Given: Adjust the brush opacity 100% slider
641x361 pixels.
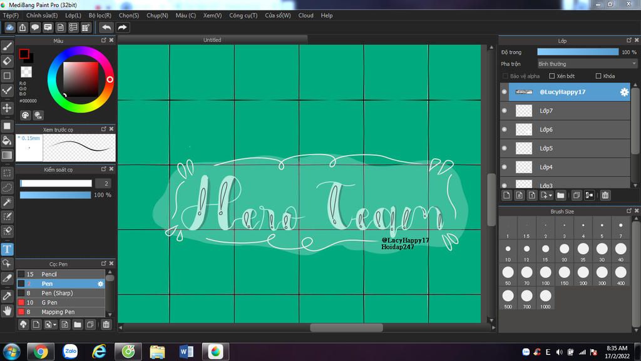Looking at the screenshot, I should 55,195.
